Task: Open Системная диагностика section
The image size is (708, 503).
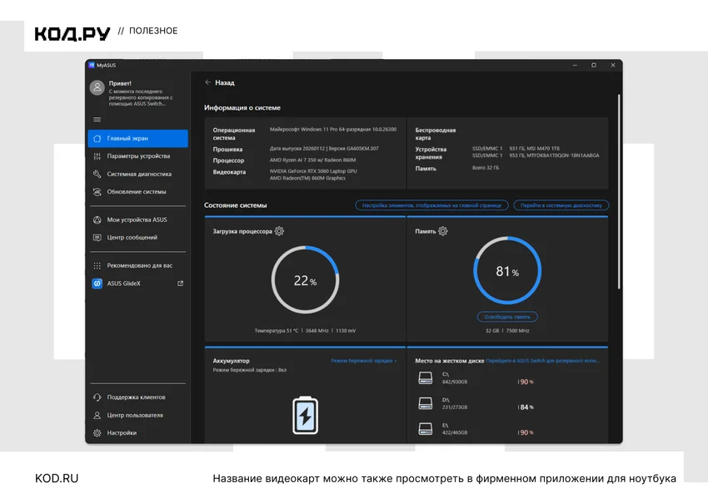Action: click(137, 174)
